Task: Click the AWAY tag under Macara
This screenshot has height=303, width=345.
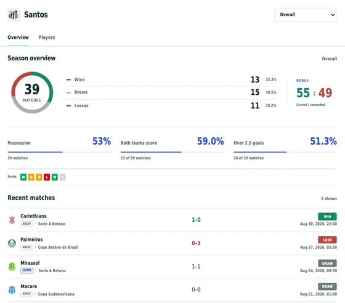Action: [x=26, y=294]
